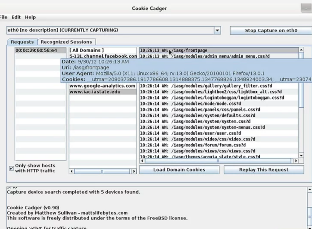Click the Replay This Request button
Viewport: 312px width, 229px height.
click(264, 170)
